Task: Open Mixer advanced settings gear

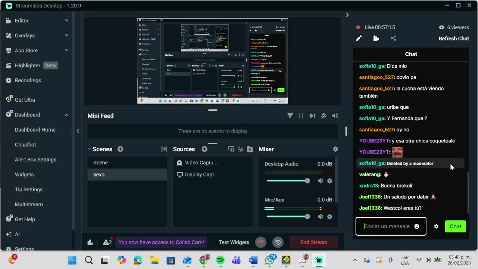Action: tap(335, 149)
